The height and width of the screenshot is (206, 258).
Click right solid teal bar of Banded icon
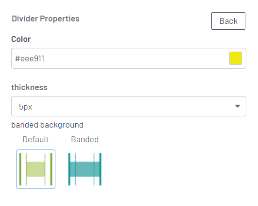point(101,169)
